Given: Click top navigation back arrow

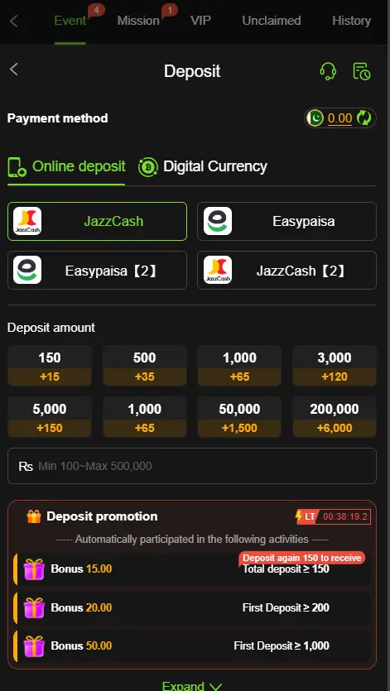Looking at the screenshot, I should pos(14,21).
